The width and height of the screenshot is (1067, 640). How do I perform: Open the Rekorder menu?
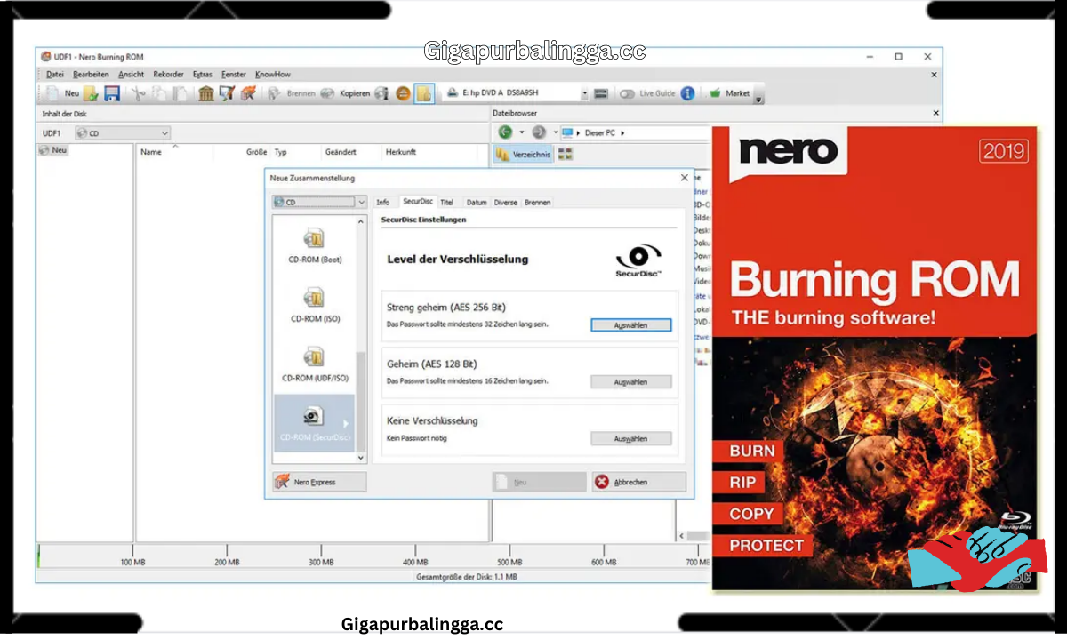click(168, 75)
